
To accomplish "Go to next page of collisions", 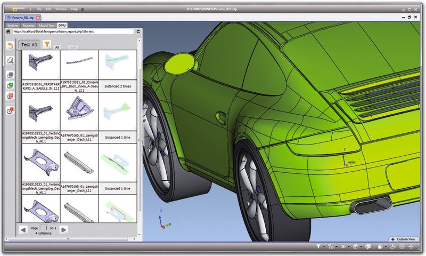I will pos(63,230).
